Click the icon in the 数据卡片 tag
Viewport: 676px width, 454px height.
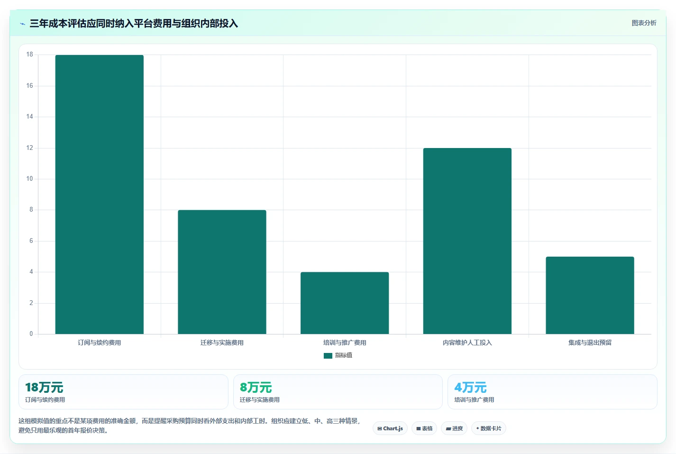pyautogui.click(x=477, y=428)
